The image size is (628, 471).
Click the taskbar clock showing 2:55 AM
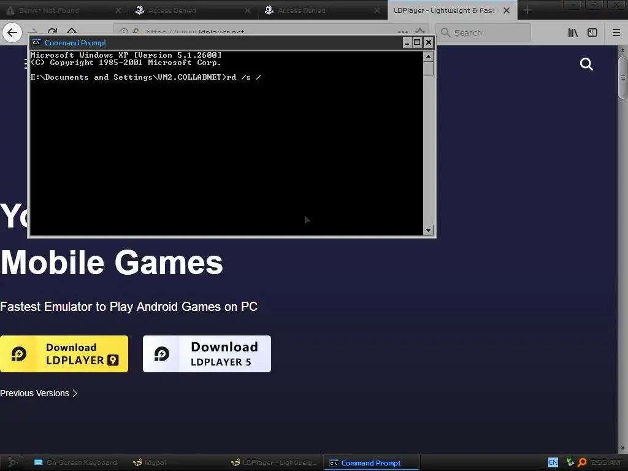(605, 462)
